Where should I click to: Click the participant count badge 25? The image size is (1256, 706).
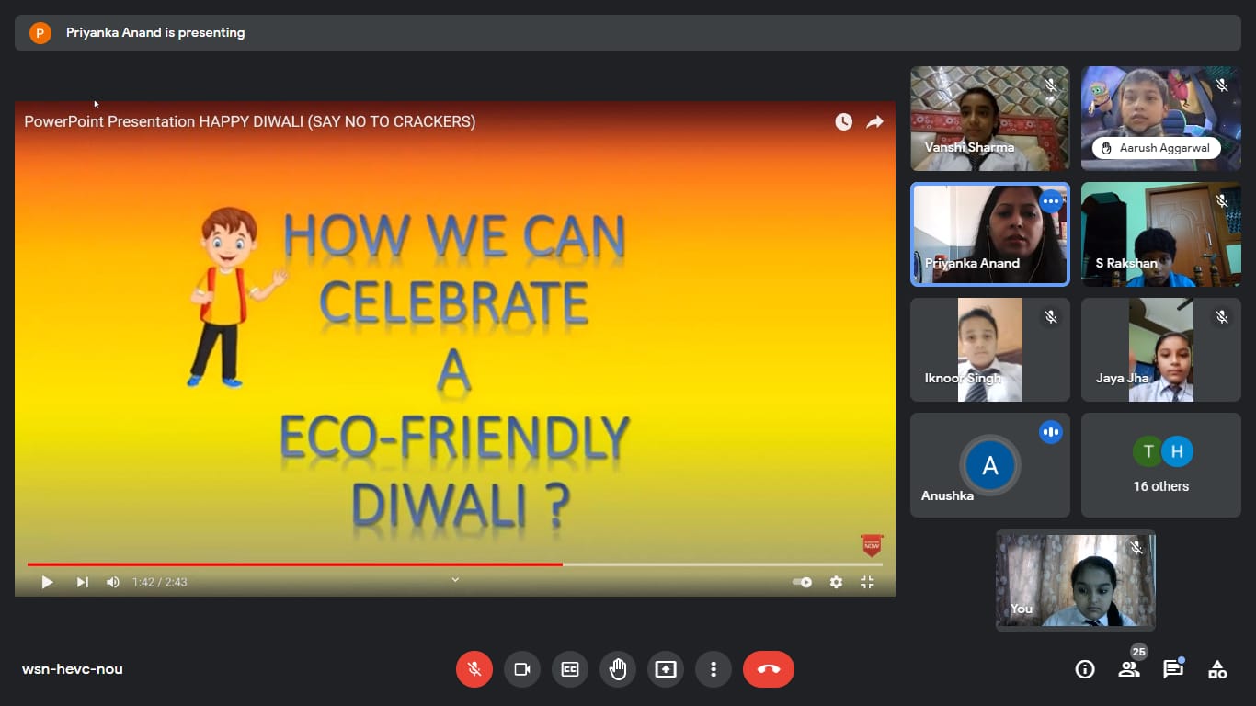pos(1139,652)
